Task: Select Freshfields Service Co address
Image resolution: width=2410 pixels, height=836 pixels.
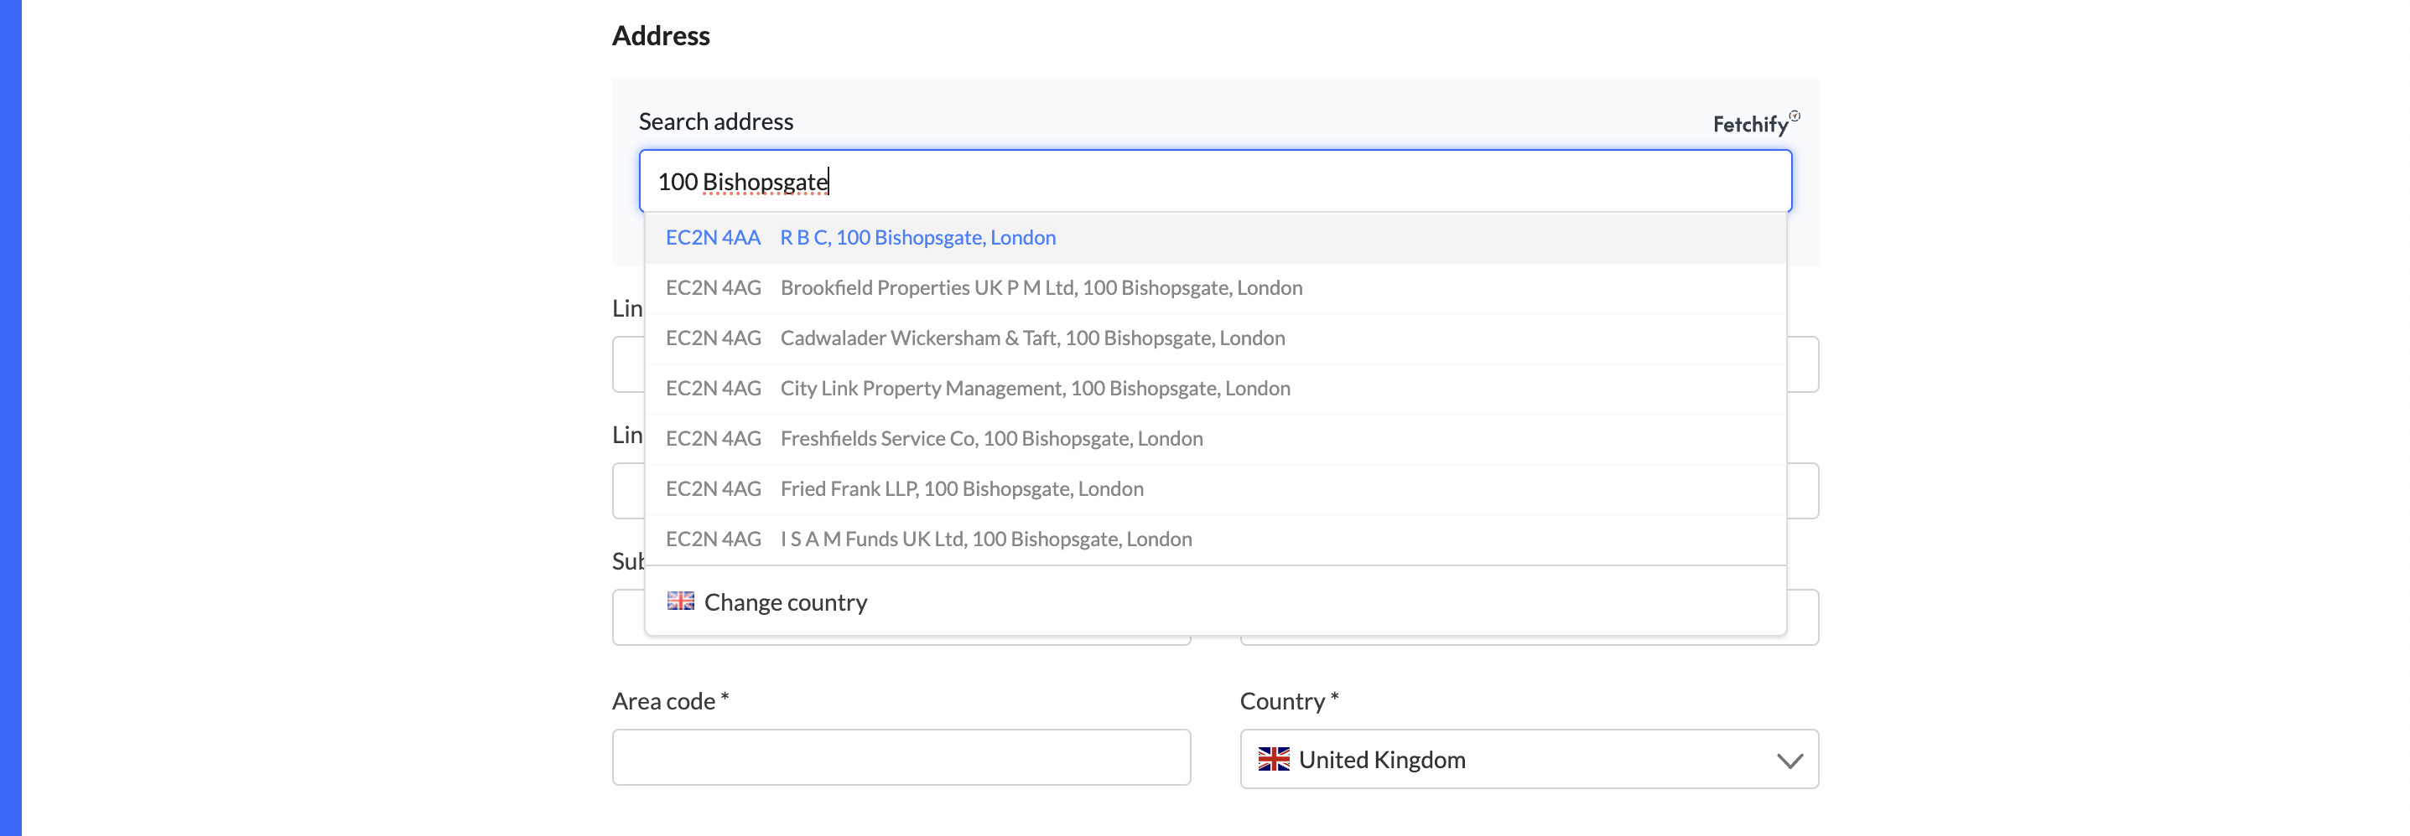Action: click(x=1214, y=439)
